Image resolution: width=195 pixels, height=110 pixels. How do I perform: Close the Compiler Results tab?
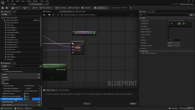click(57, 90)
